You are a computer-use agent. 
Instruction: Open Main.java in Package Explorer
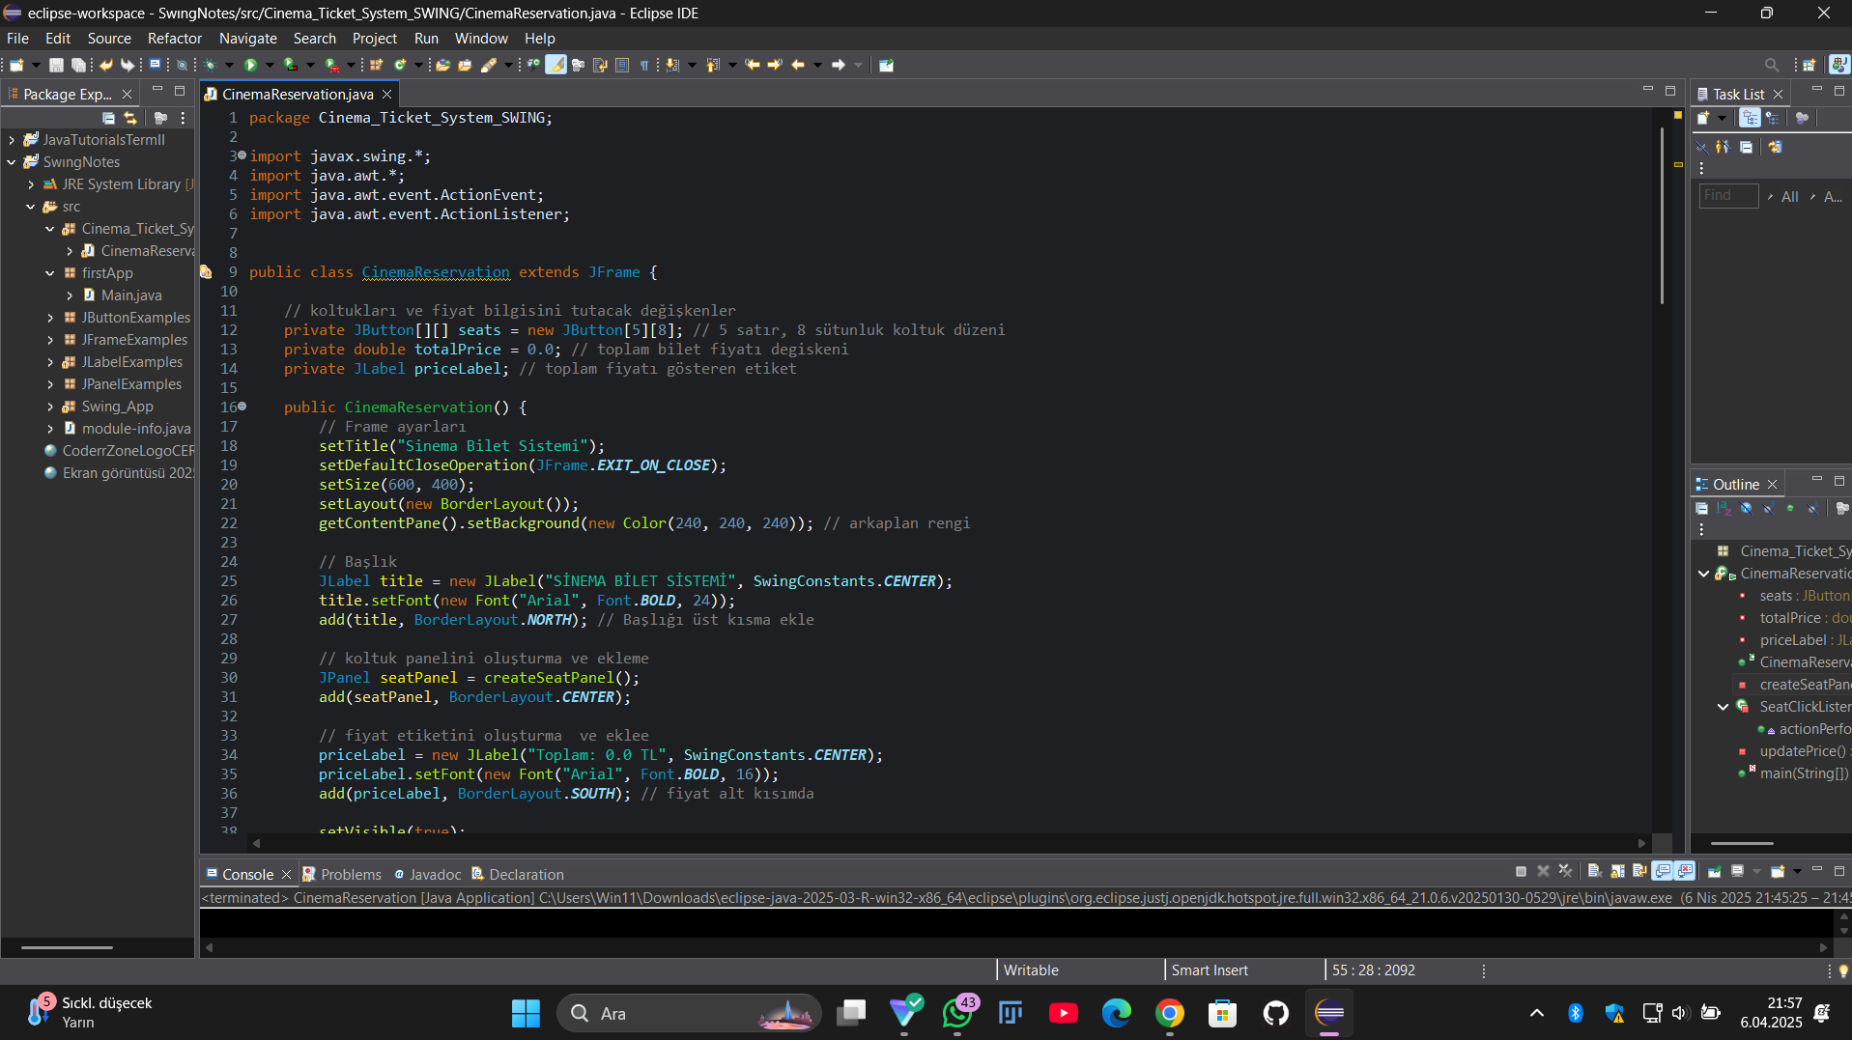131,295
